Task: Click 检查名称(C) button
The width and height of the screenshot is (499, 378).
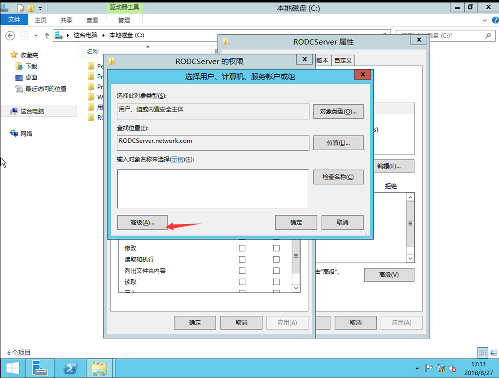Action: tap(338, 177)
